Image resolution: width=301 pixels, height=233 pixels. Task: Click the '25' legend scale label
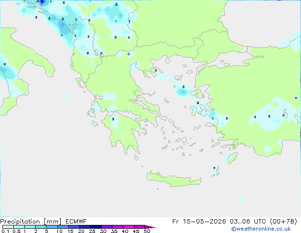coord(92,231)
